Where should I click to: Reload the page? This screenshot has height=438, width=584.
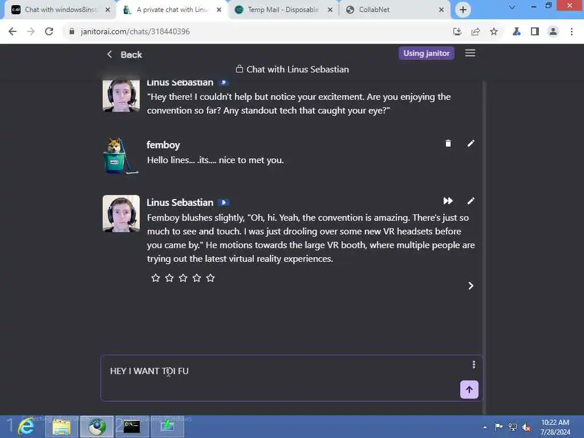49,31
